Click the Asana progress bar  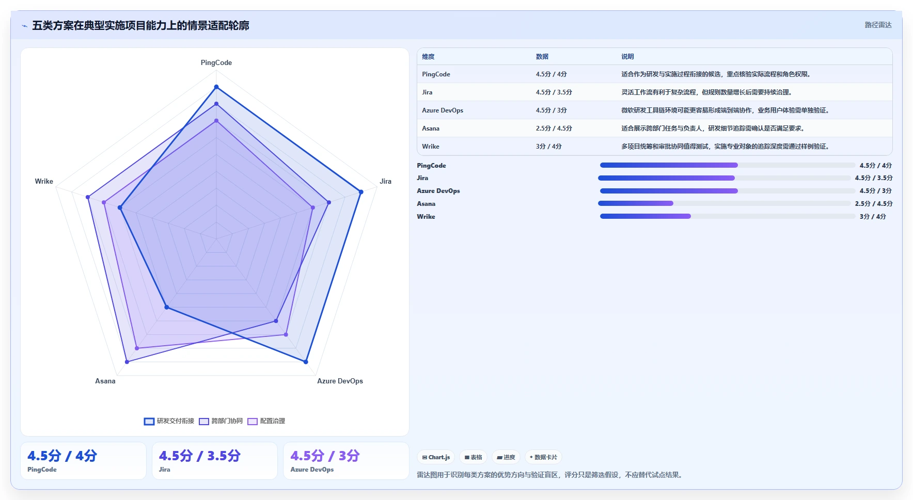tap(724, 203)
